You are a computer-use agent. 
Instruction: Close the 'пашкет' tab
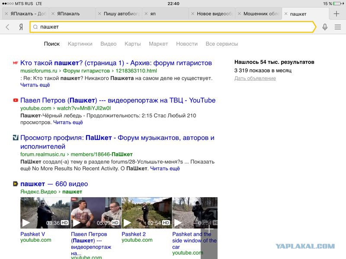tap(286, 14)
